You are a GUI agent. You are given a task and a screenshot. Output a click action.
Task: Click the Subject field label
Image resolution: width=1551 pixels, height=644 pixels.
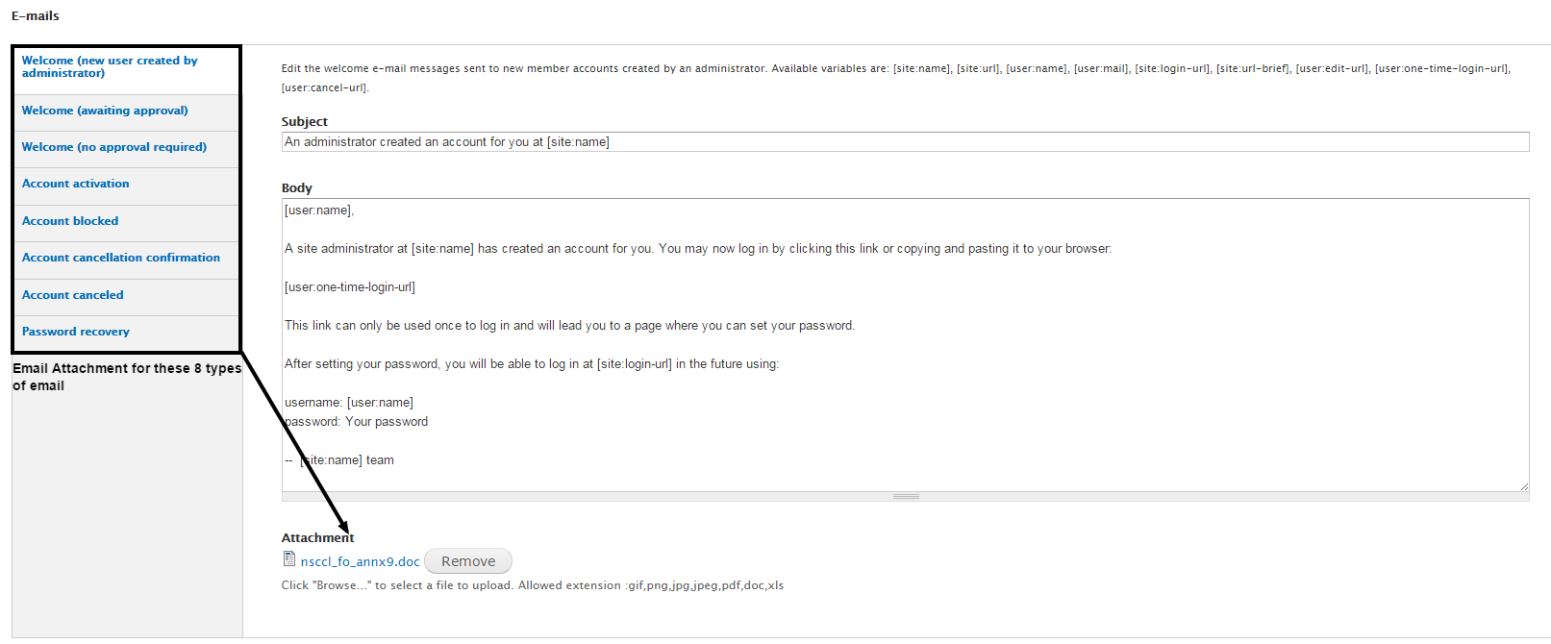pos(304,122)
